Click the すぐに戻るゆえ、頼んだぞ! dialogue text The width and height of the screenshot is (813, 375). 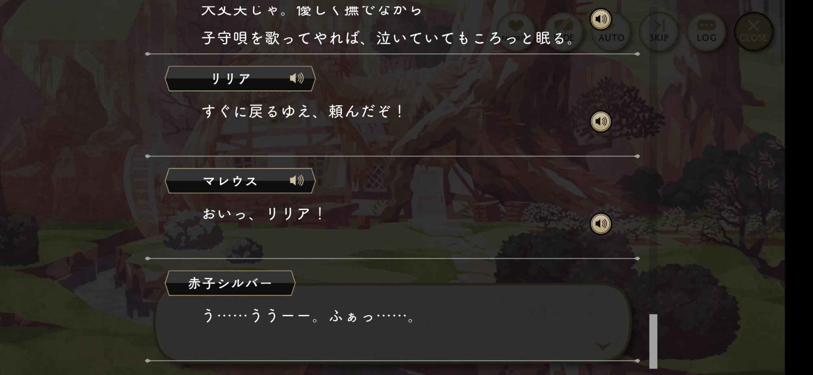(x=303, y=111)
